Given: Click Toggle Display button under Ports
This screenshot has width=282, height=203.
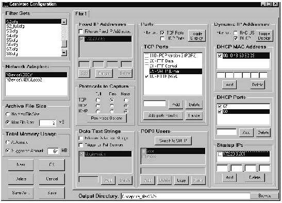Looking at the screenshot, I should [197, 36].
